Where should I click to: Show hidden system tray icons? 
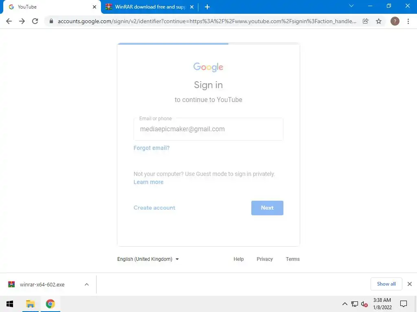tap(345, 304)
